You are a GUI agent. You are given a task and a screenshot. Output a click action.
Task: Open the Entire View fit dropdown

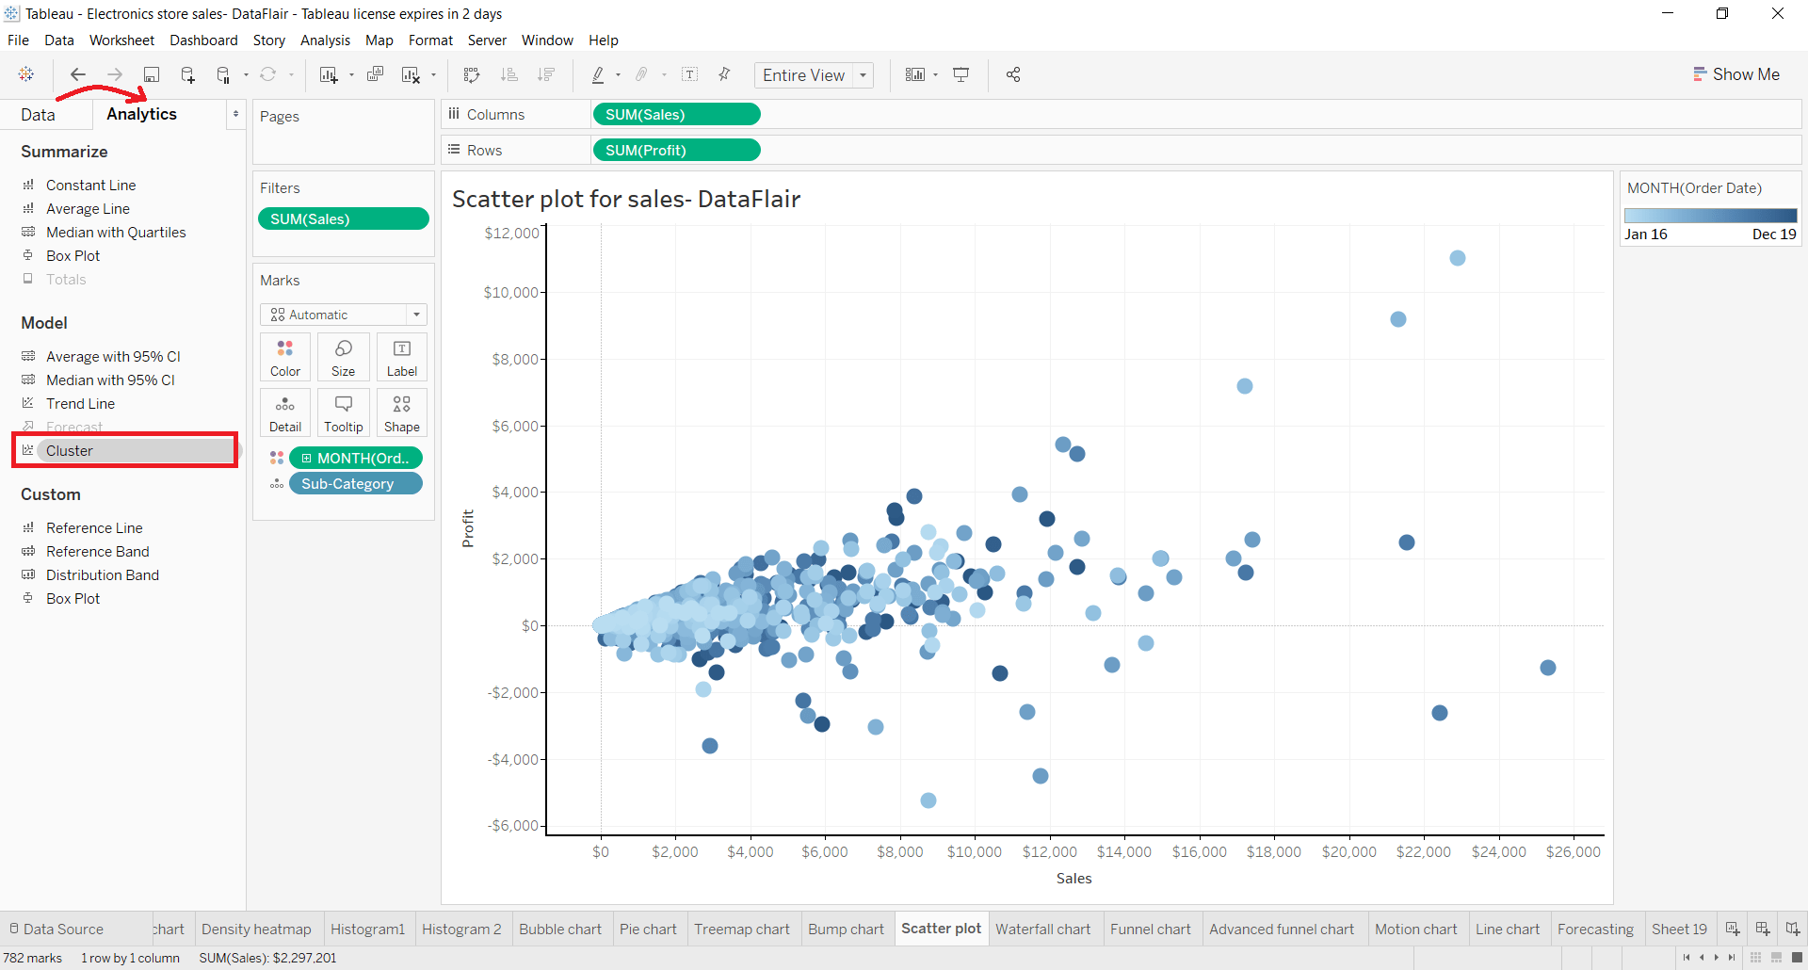[x=863, y=74]
